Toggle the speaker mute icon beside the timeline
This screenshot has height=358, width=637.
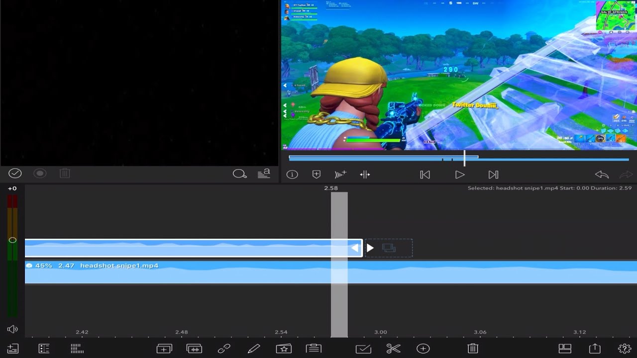12,329
